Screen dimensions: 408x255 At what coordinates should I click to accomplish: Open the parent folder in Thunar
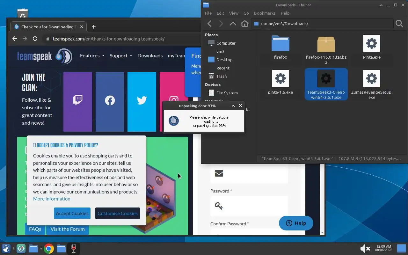(x=233, y=24)
